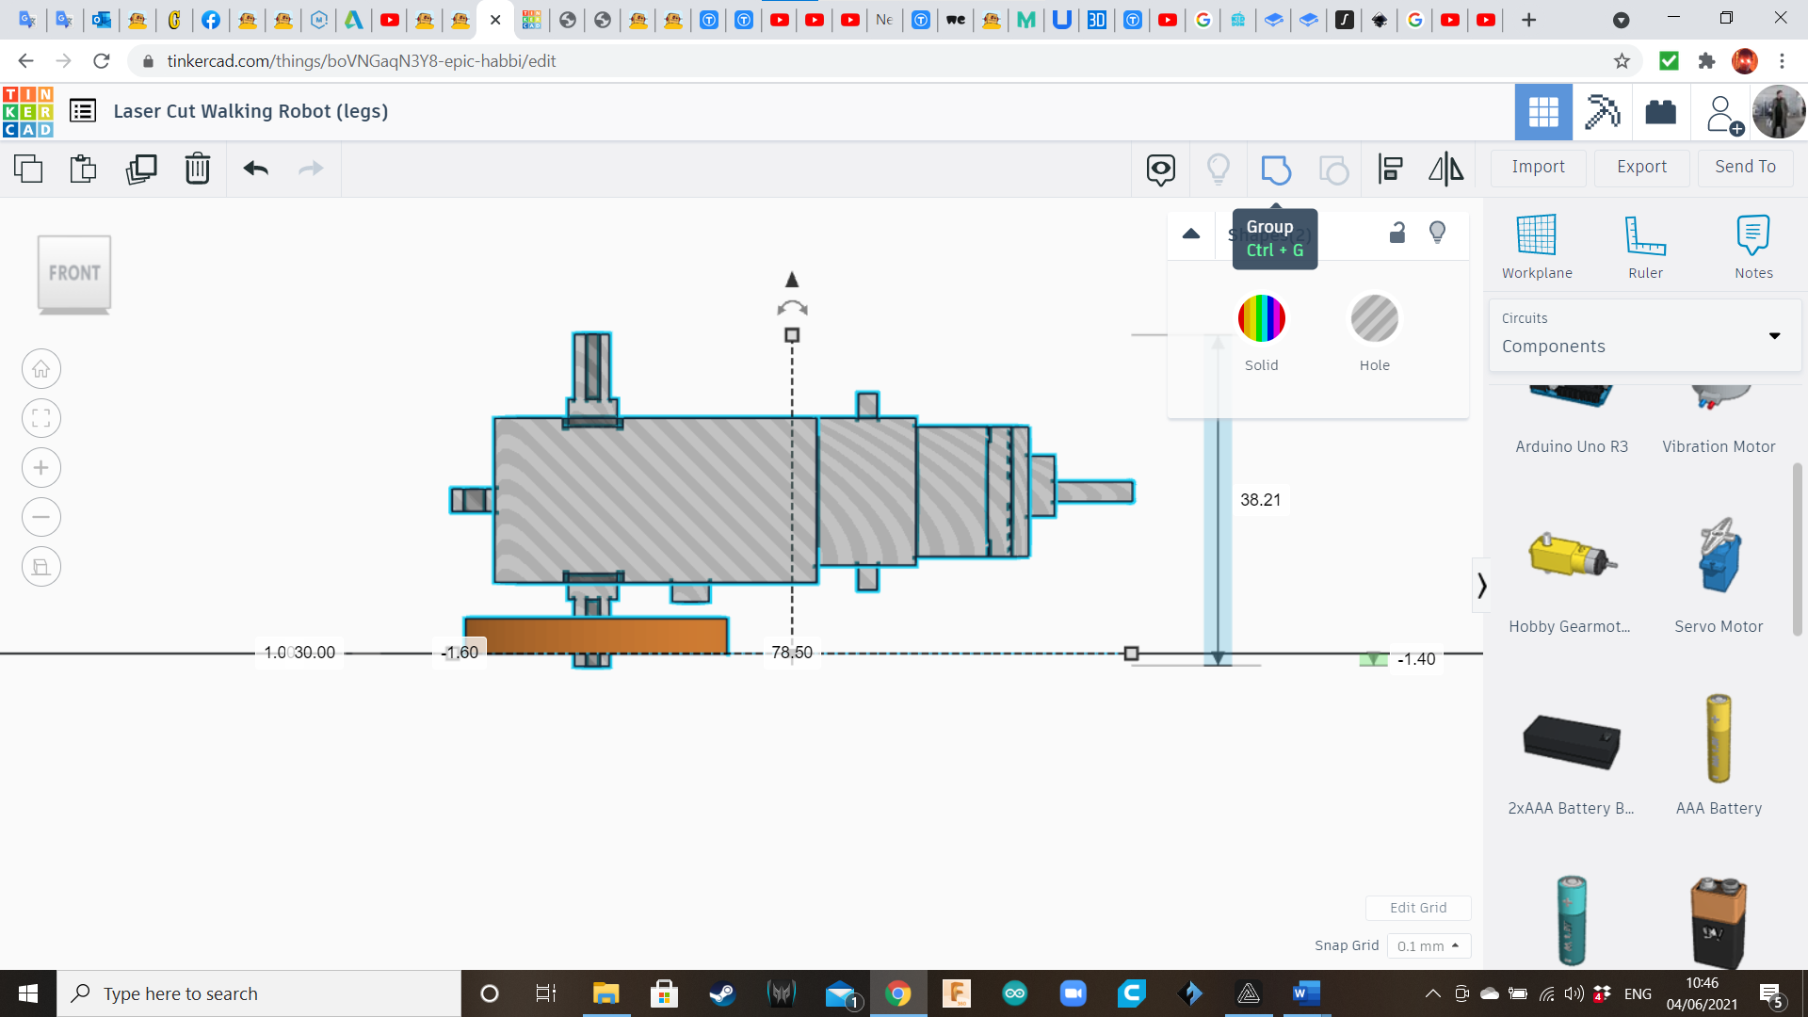Delete the selected shape
The image size is (1808, 1017).
197,169
